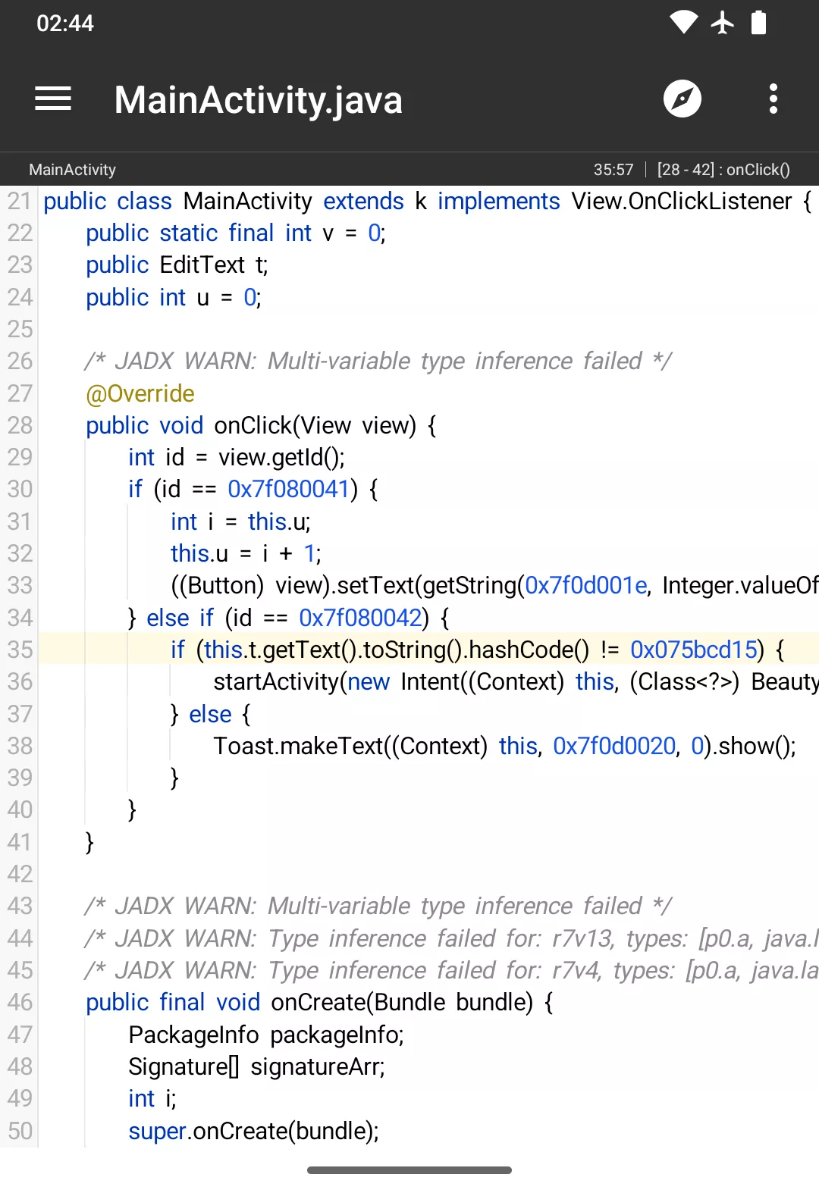Open the three-dot overflow menu
This screenshot has height=1193, width=819.
(x=773, y=99)
